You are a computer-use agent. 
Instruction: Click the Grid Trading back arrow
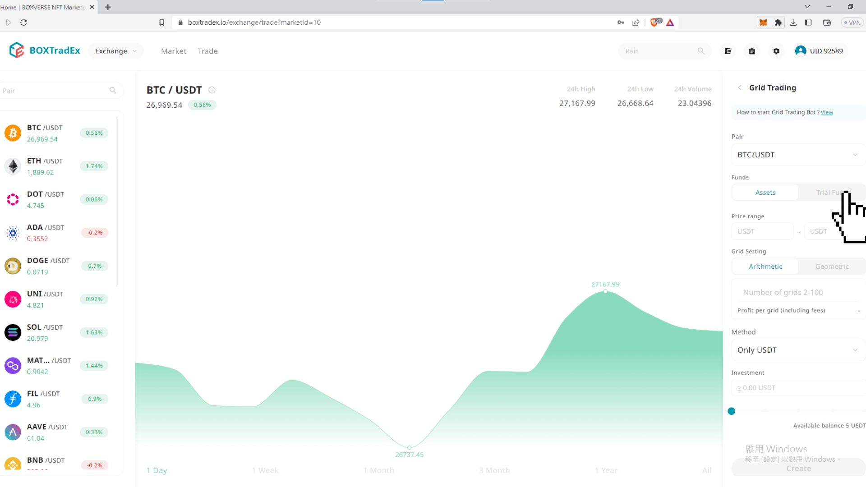click(740, 87)
